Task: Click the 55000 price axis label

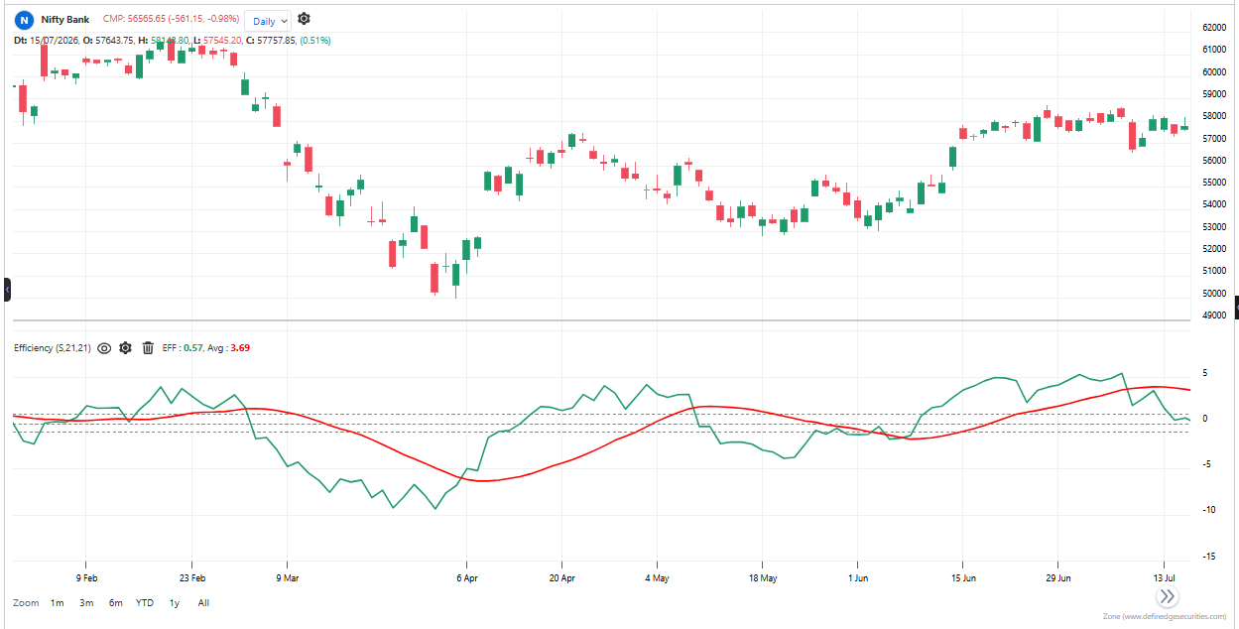Action: 1215,183
